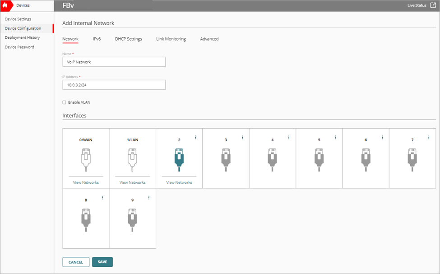Open the options menu on interface 2
This screenshot has width=440, height=274.
click(195, 137)
